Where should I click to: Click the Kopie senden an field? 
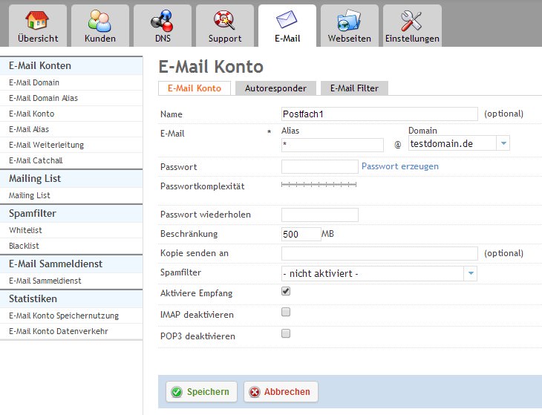click(379, 254)
